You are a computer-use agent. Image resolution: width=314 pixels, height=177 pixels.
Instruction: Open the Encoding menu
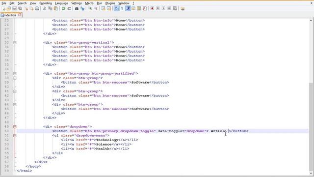pos(46,3)
